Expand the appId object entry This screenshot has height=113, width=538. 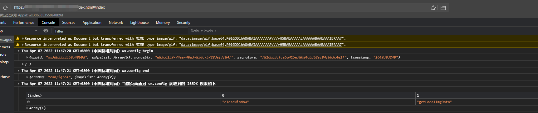click(x=27, y=57)
